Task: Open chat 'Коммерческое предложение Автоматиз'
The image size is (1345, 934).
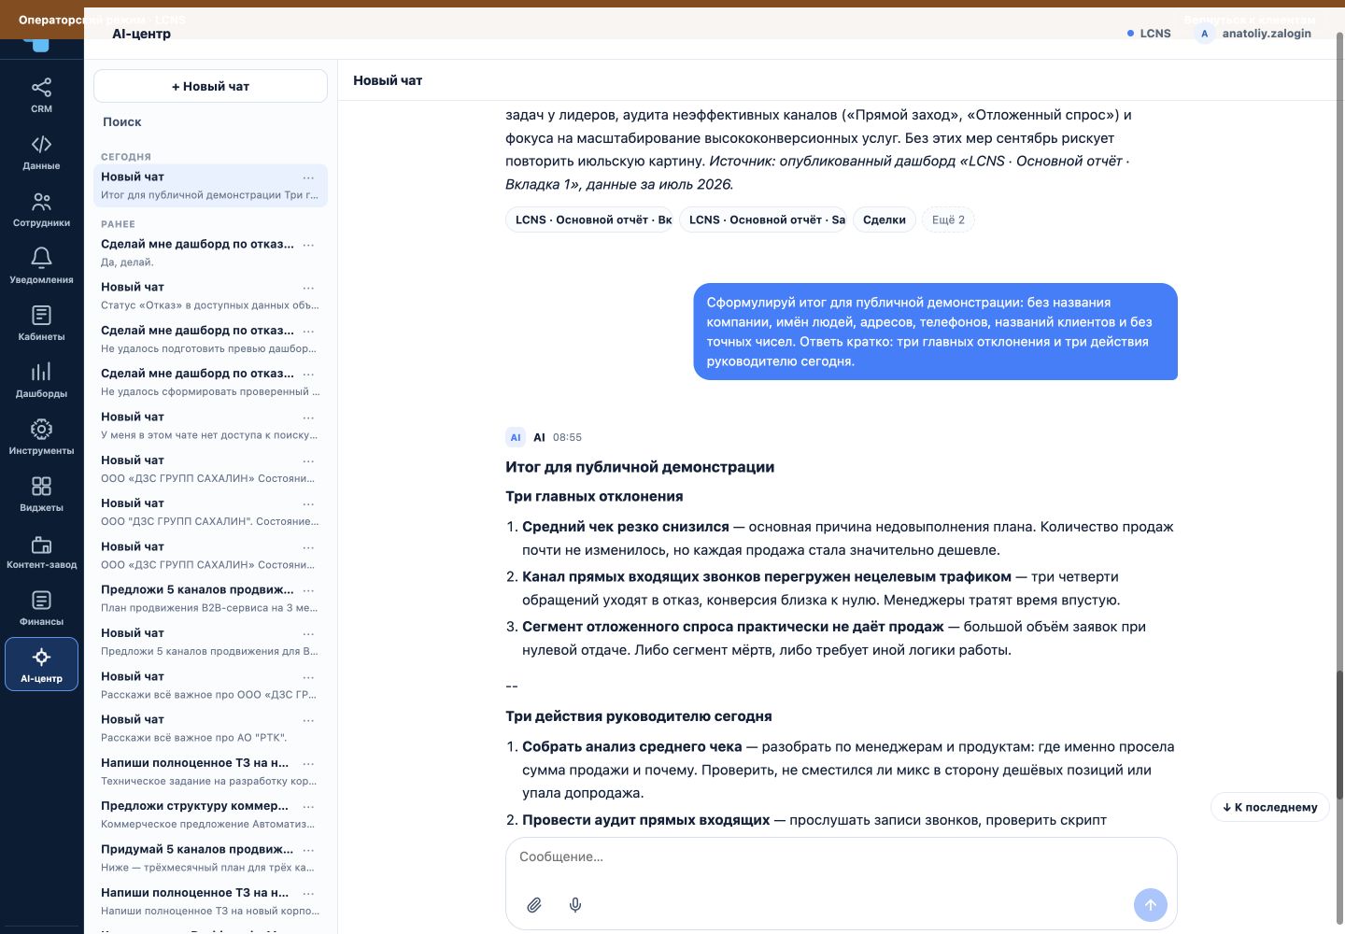Action: pos(210,814)
